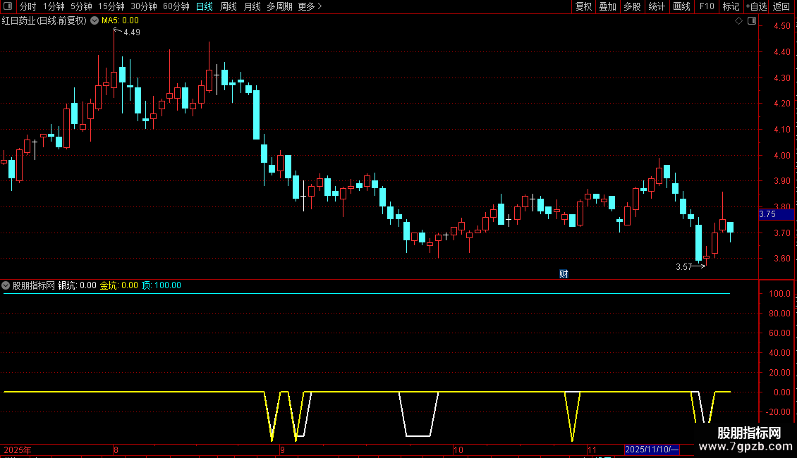Click the 叠加 overlay button
This screenshot has width=797, height=458.
pos(608,6)
